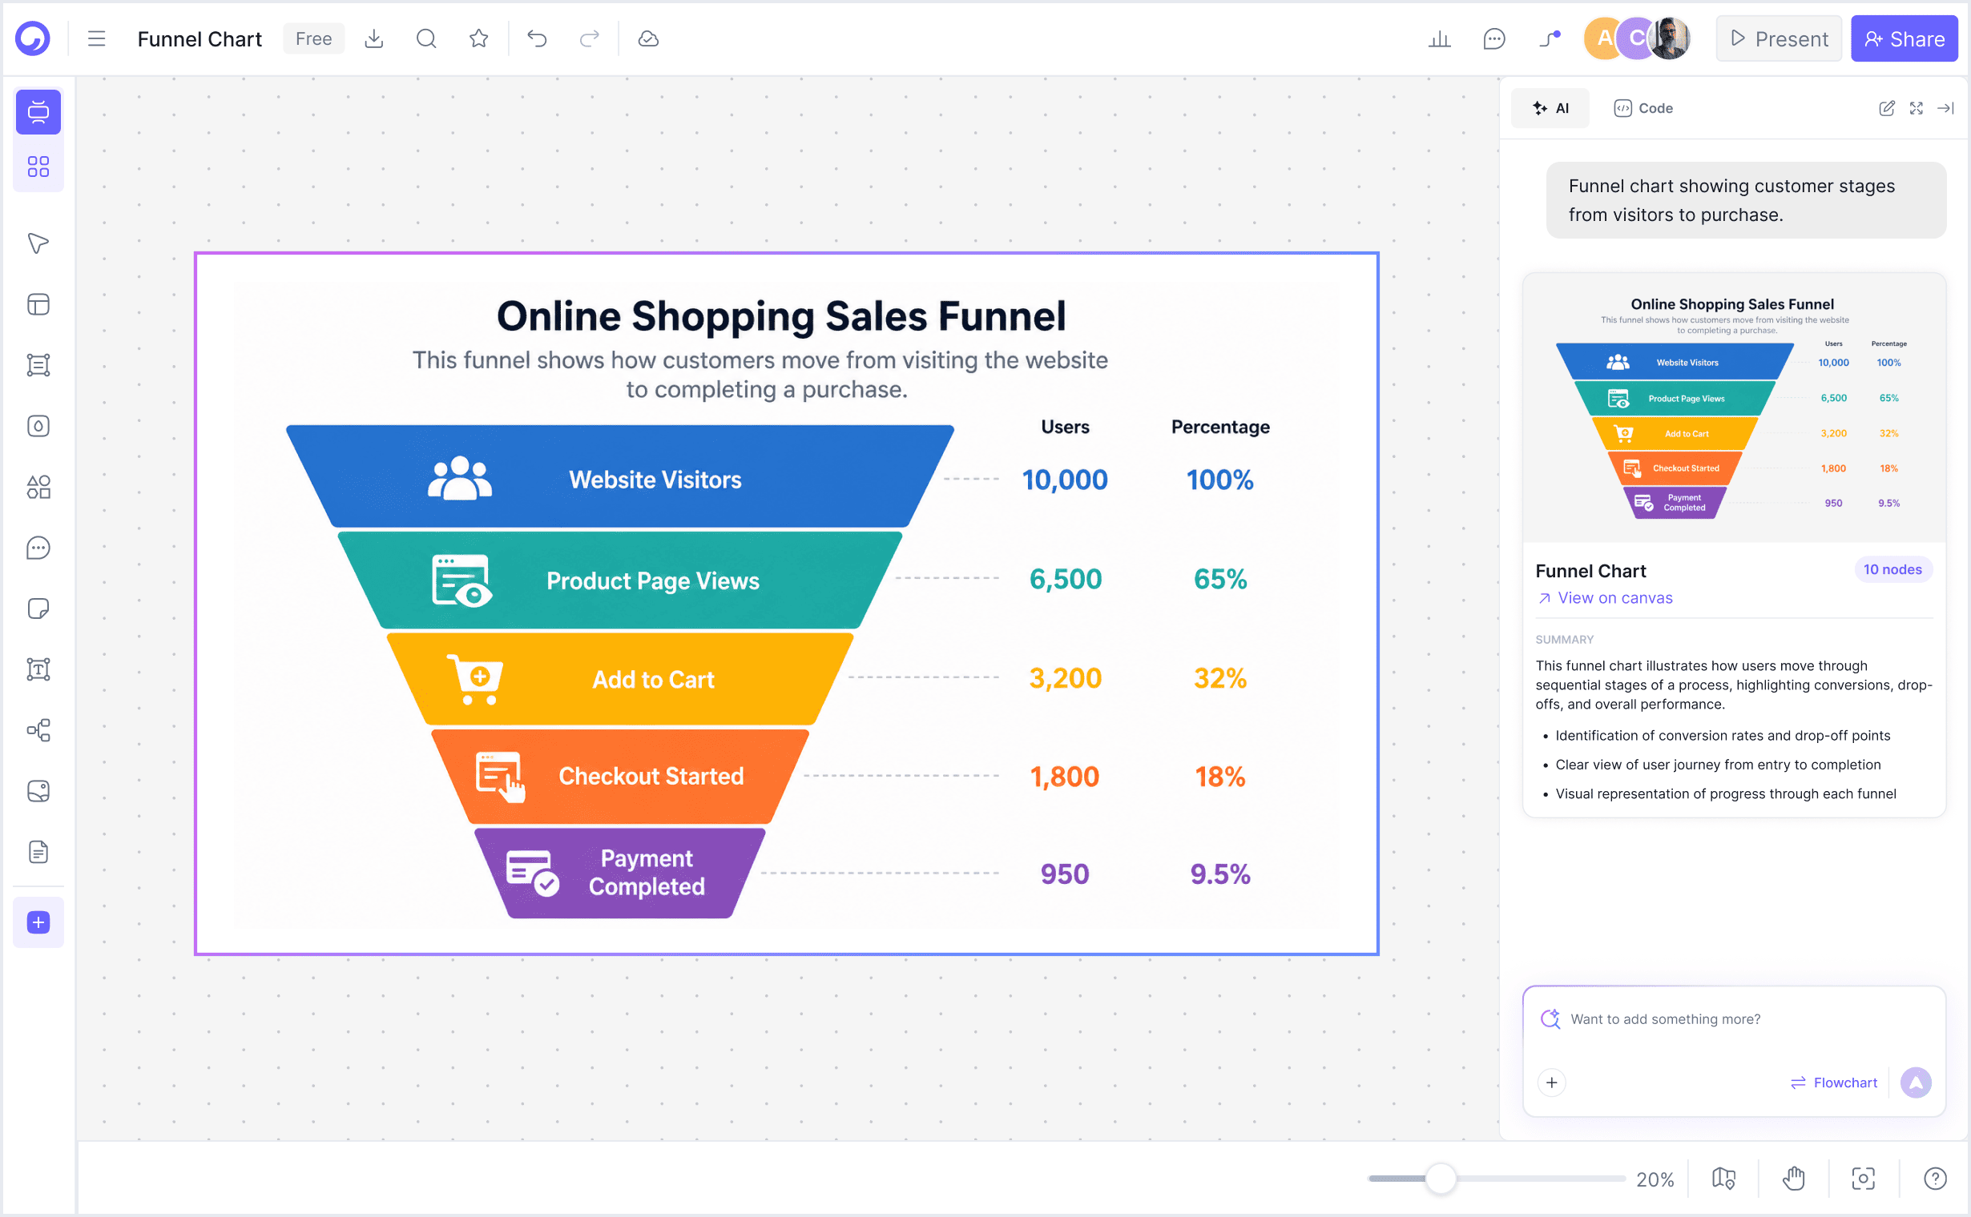Screen dimensions: 1971x1217
Task: Select the cursor pointer tool
Action: (38, 243)
